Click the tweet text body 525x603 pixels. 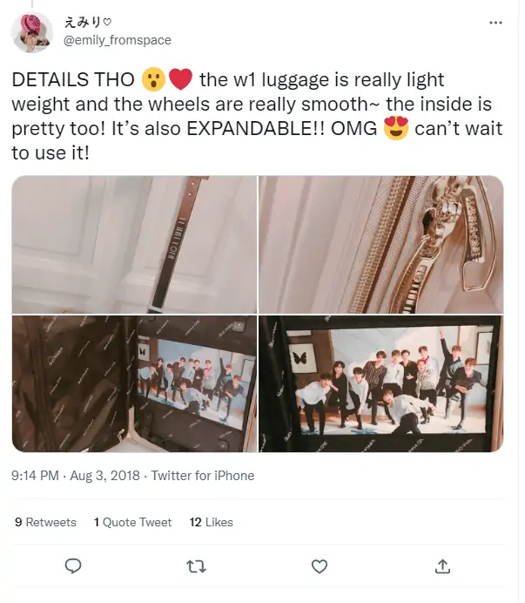257,116
